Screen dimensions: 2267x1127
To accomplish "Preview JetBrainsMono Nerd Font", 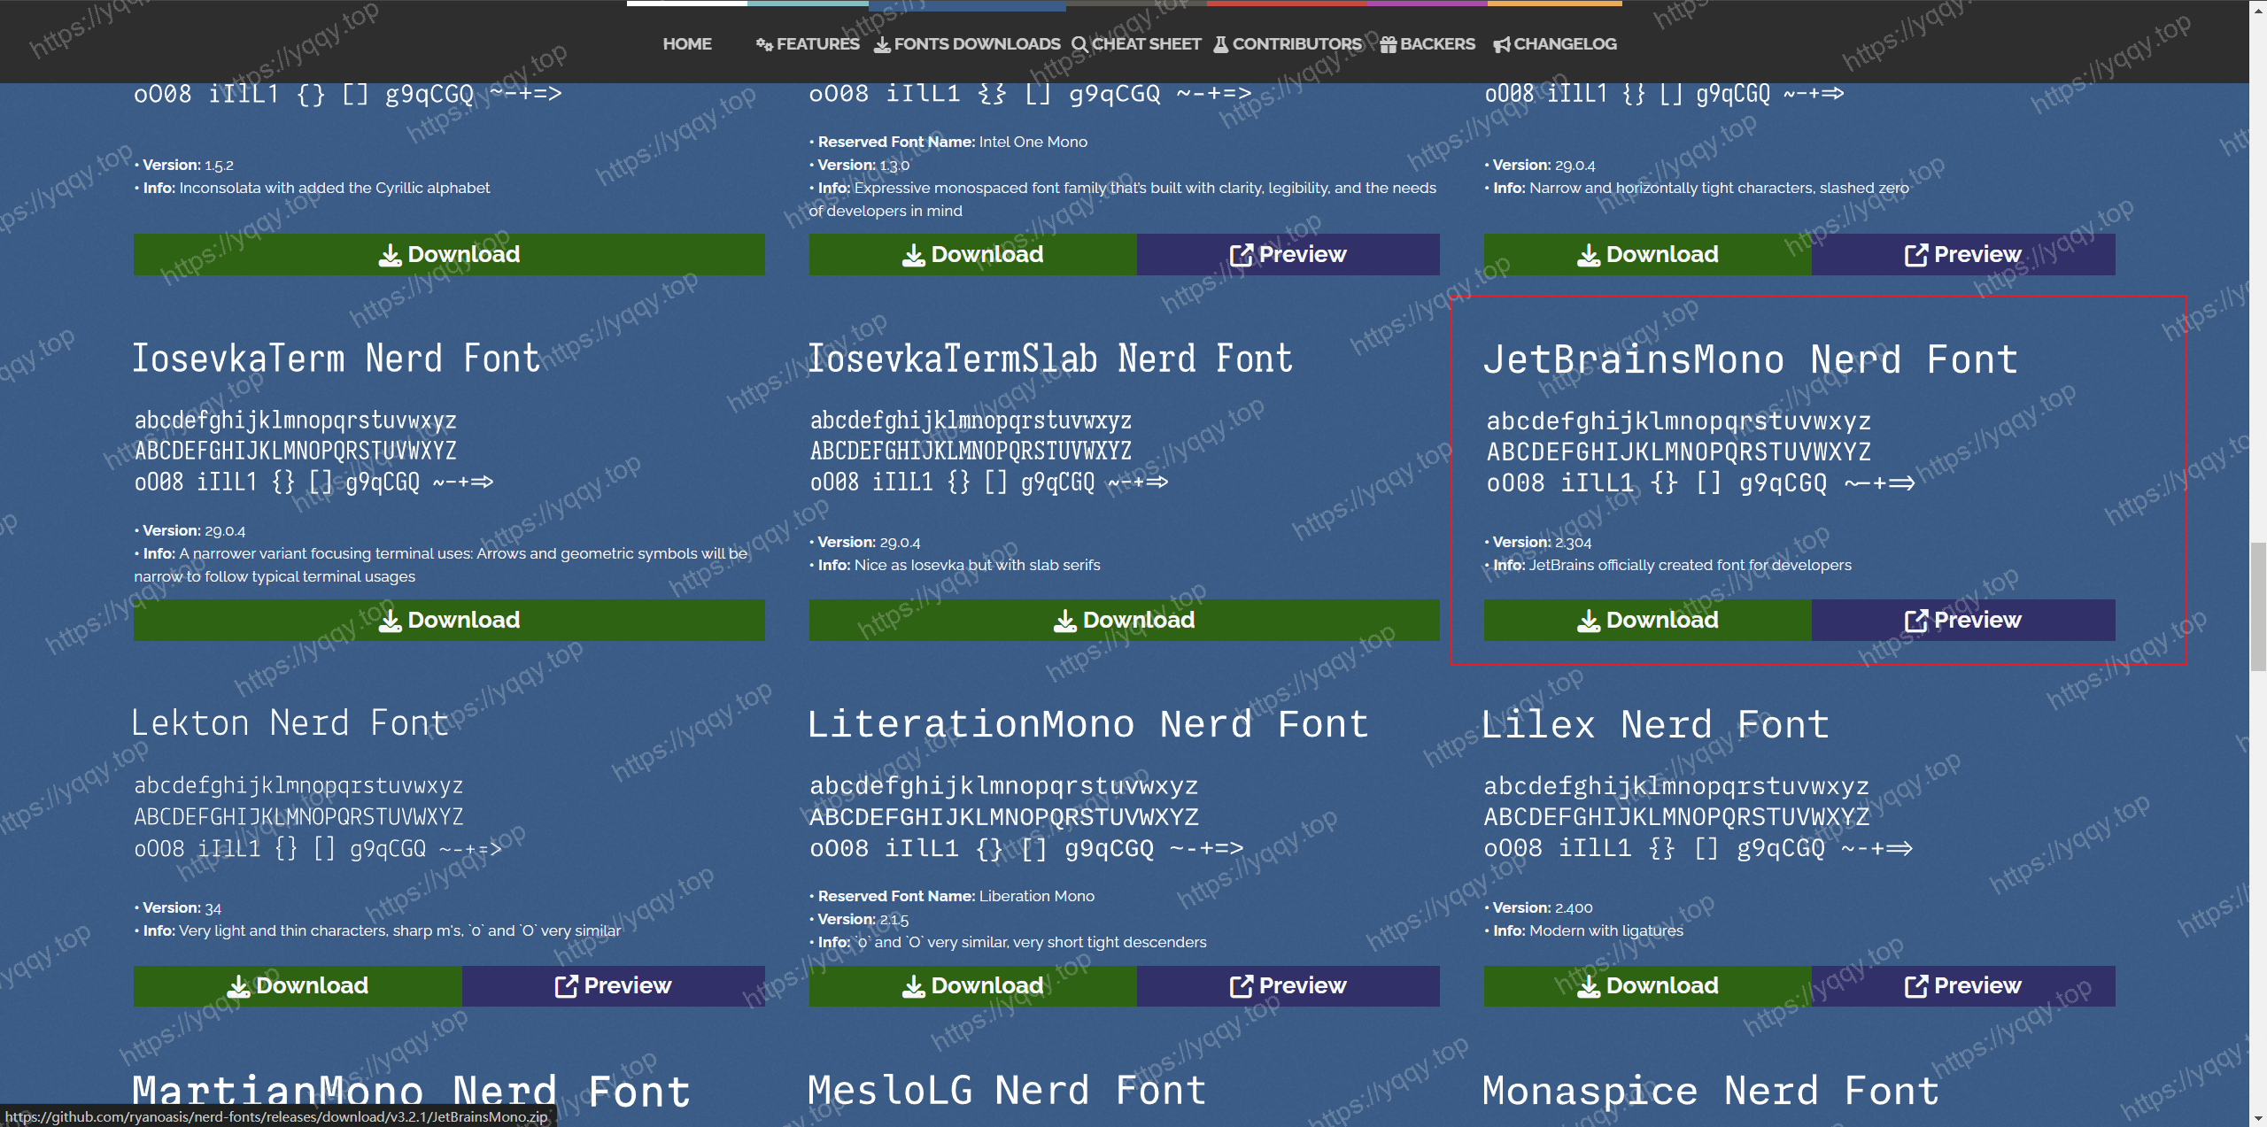I will pyautogui.click(x=1963, y=621).
